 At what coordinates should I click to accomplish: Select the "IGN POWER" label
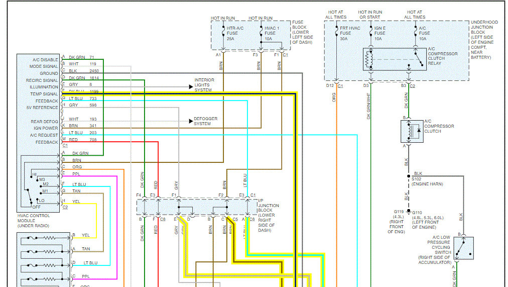(x=46, y=128)
